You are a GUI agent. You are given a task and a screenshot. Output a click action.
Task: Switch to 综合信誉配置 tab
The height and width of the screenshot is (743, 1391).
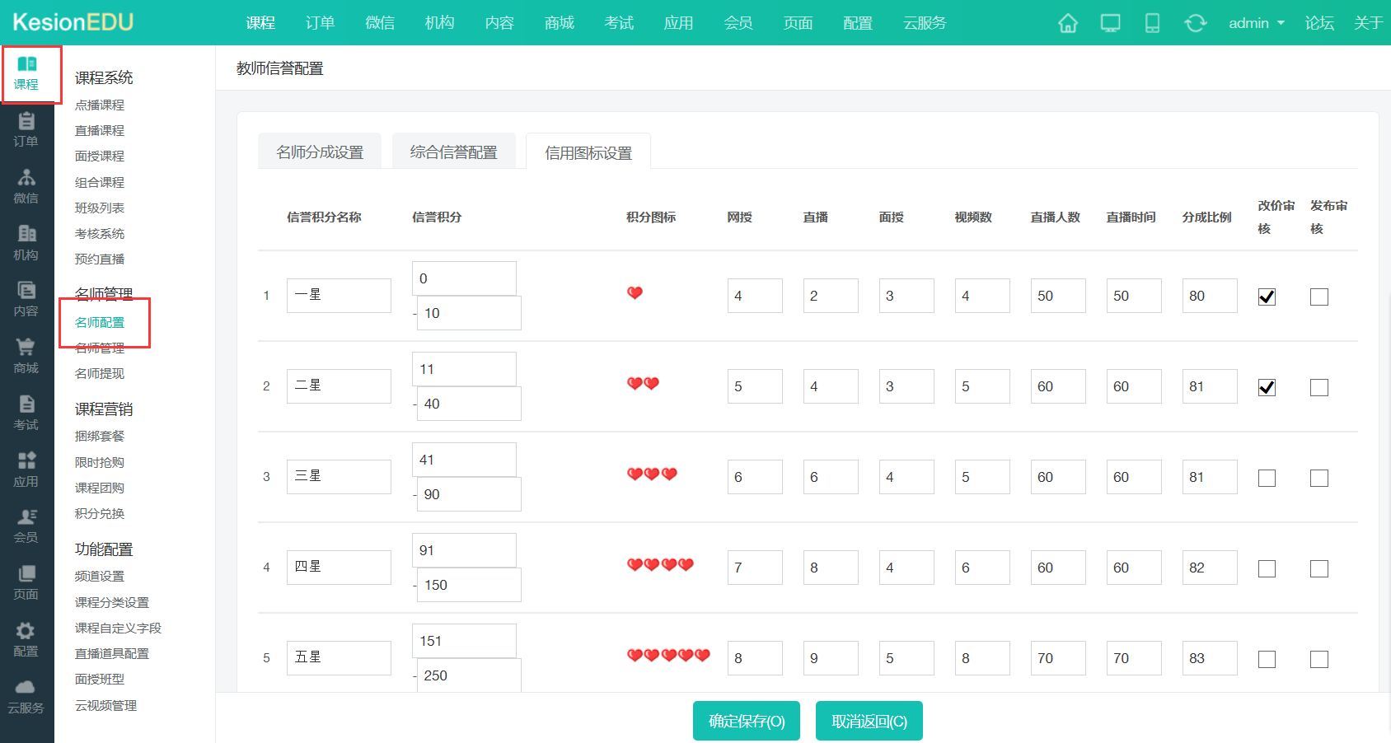tap(453, 152)
